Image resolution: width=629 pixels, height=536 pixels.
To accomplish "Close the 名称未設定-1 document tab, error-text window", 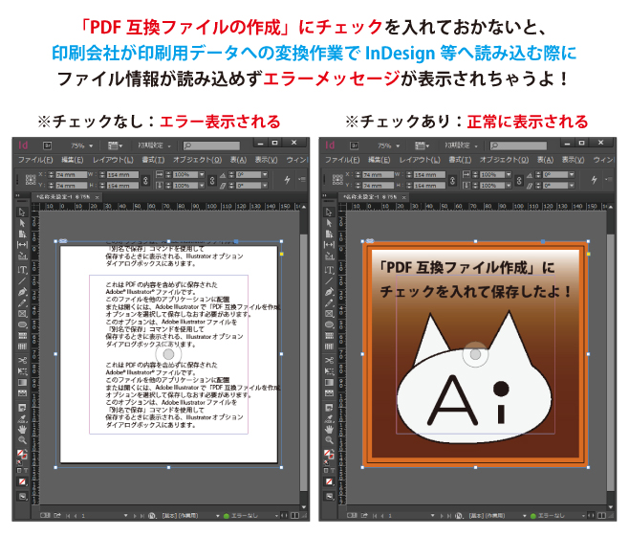I will point(97,197).
